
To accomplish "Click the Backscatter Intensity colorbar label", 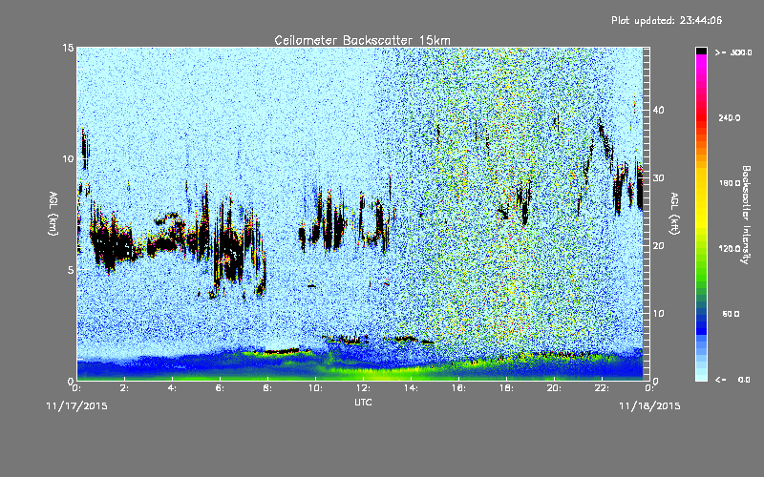I will (746, 215).
